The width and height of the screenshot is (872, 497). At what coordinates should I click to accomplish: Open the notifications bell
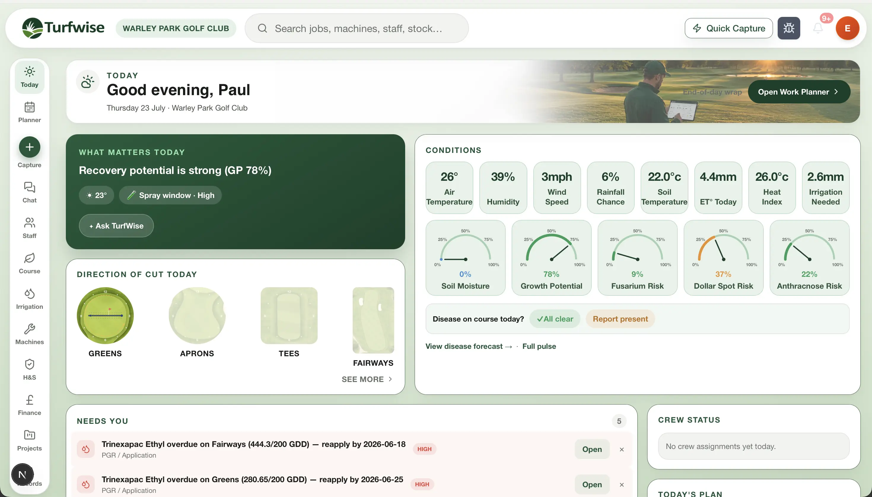point(818,28)
